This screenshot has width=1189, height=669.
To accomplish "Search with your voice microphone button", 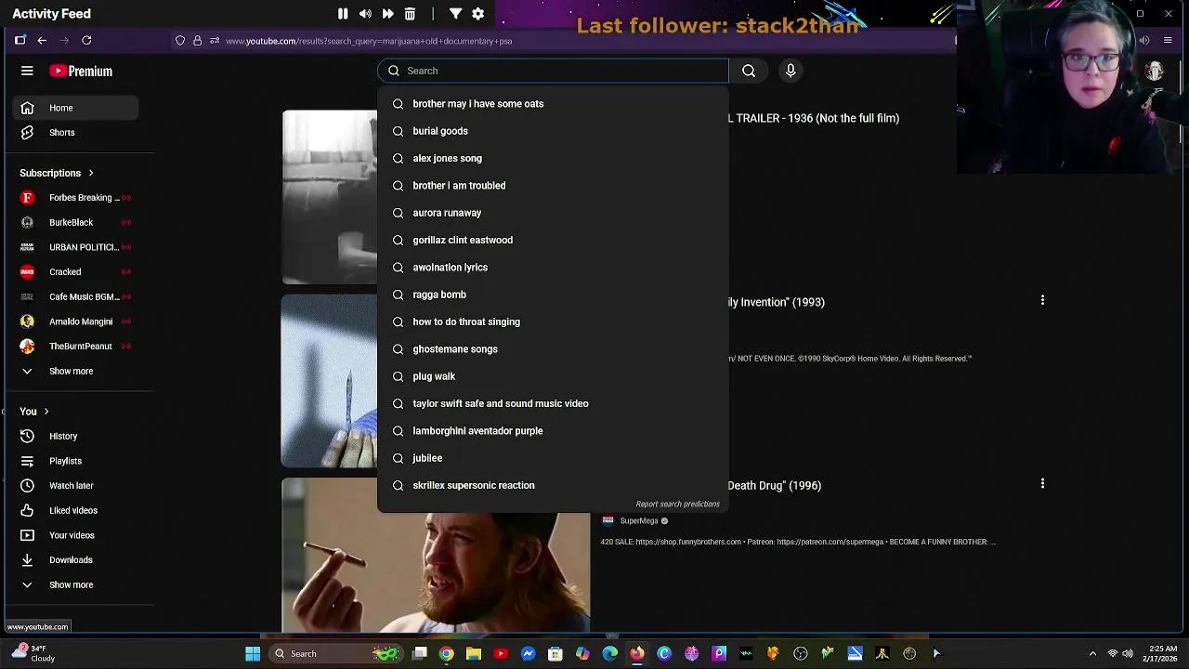I will click(790, 71).
